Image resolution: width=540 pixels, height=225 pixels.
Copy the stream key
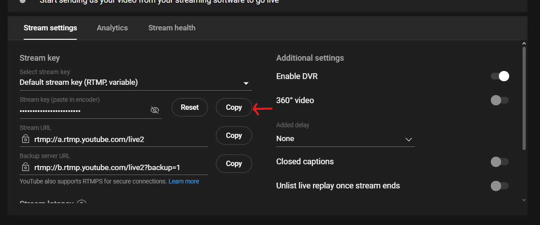point(234,107)
